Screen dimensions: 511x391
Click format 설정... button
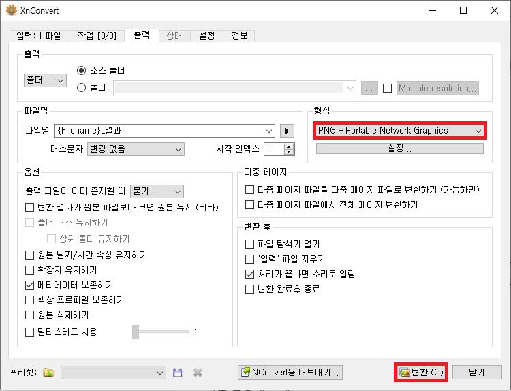click(399, 148)
